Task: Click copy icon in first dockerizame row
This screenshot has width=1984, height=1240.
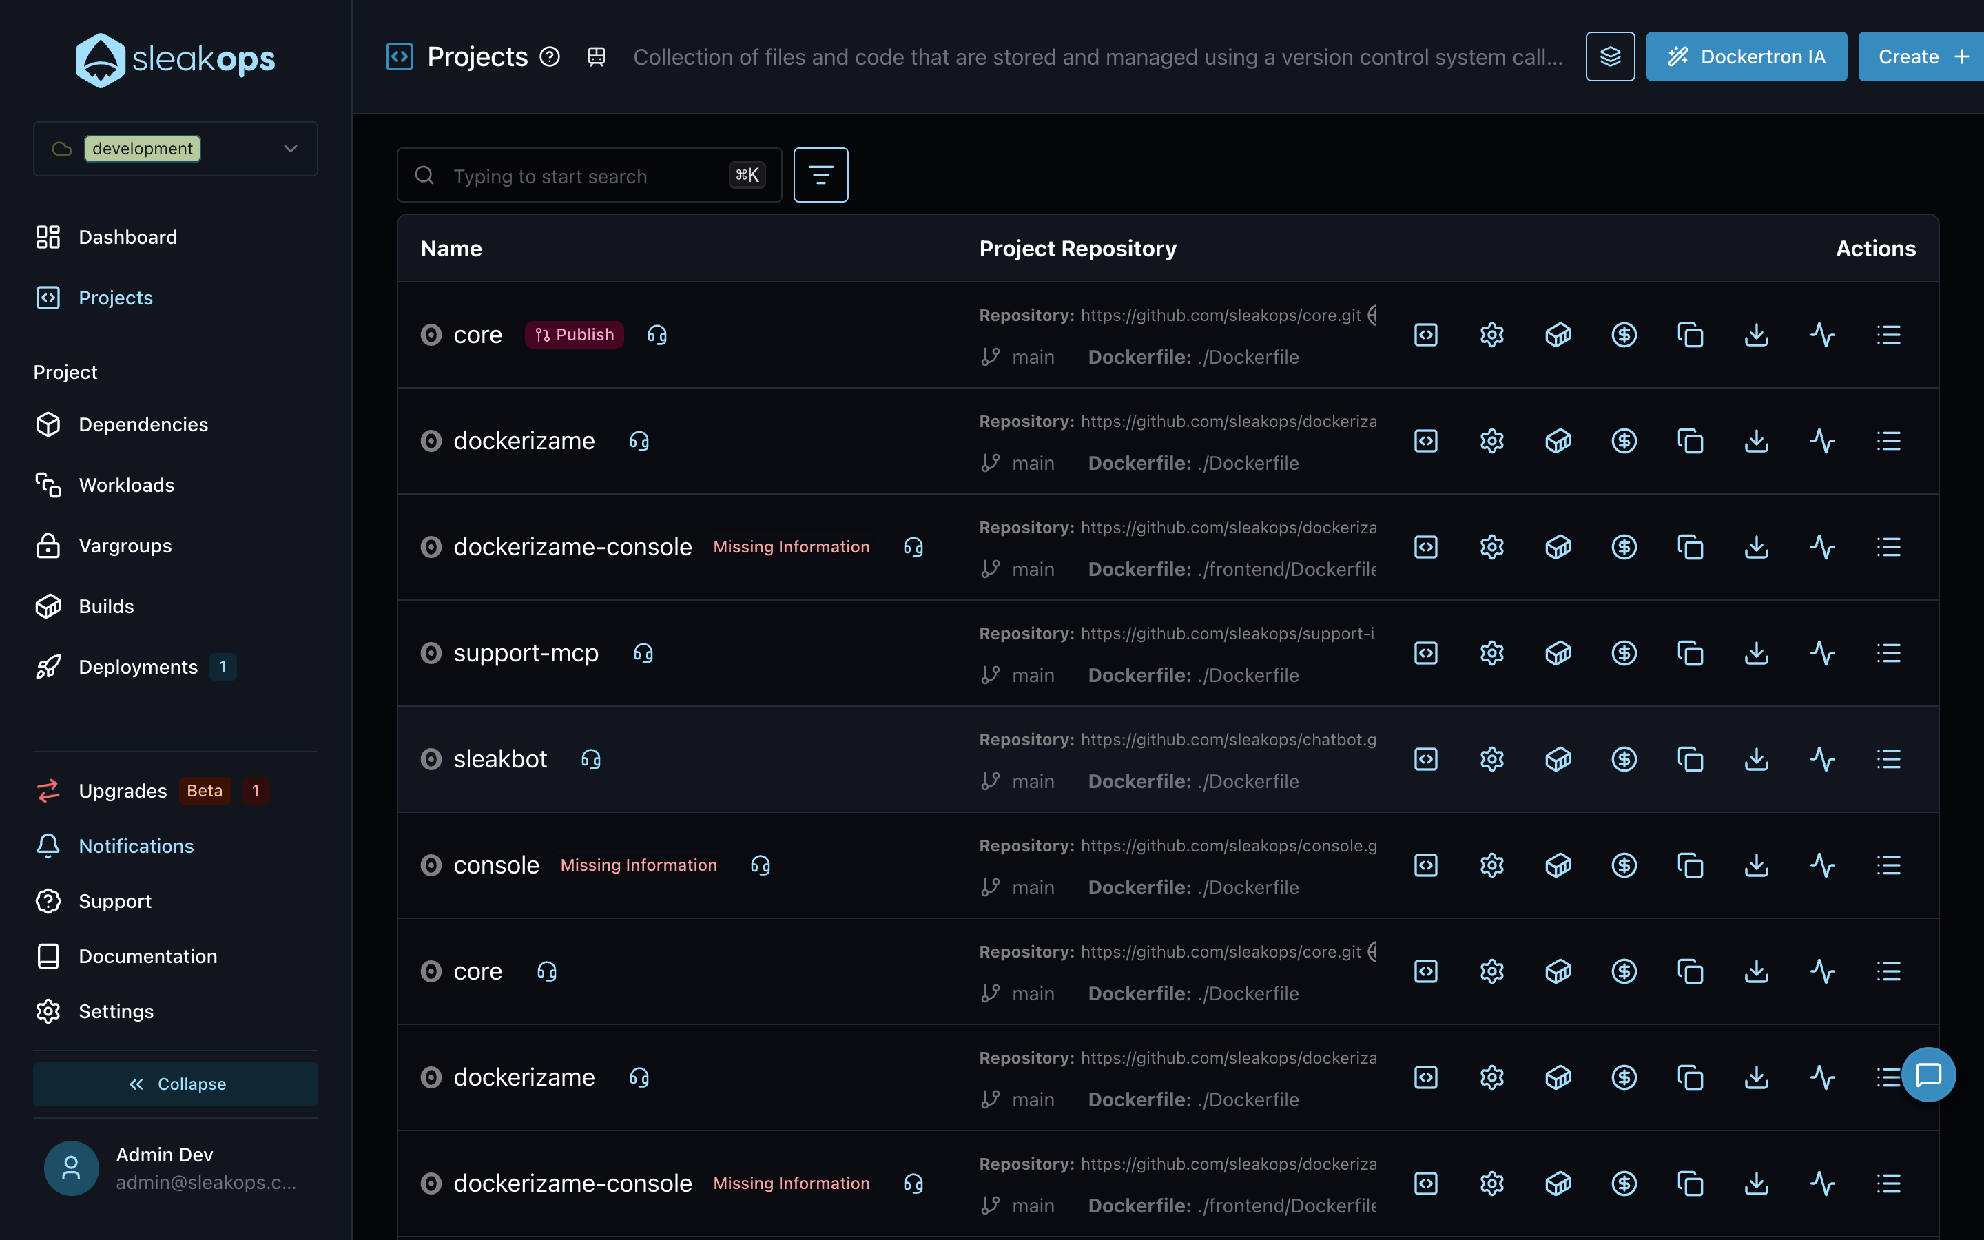Action: 1691,441
